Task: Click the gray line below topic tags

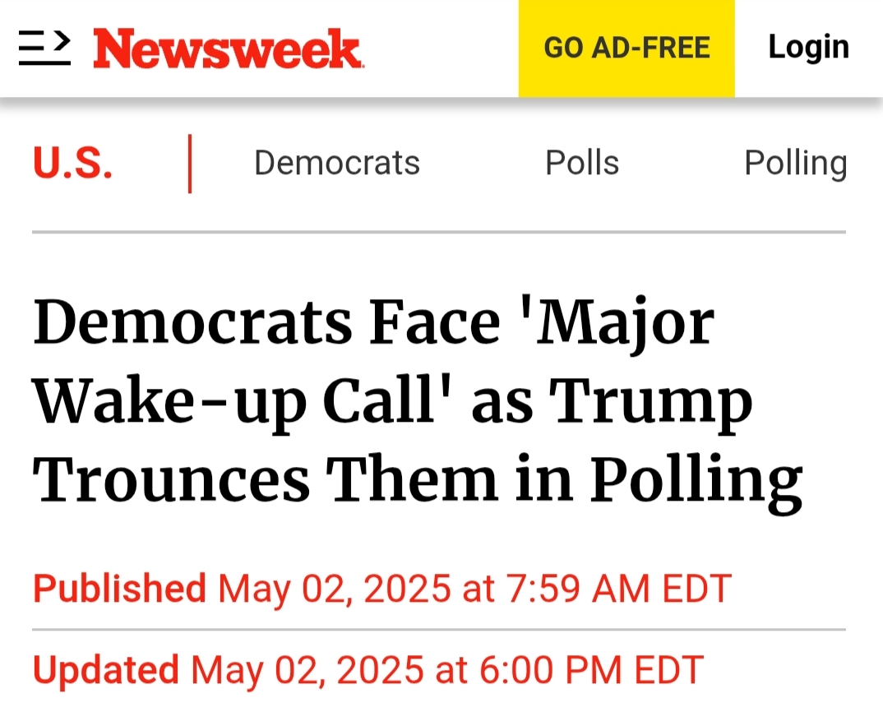Action: pos(439,232)
